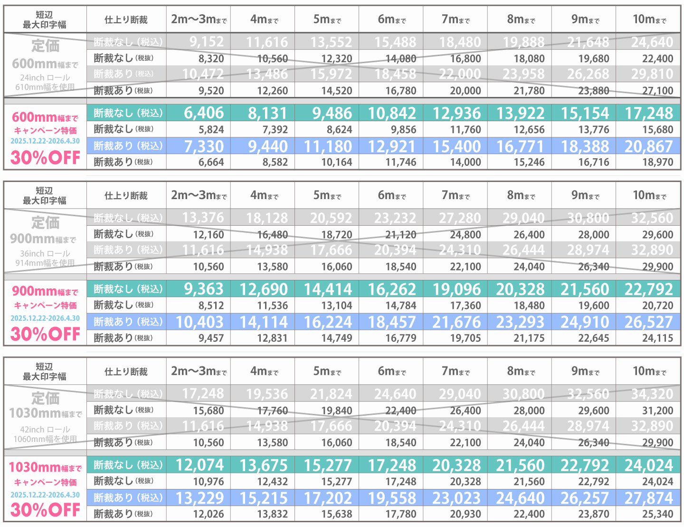Viewport: 684px width, 527px height.
Task: Click the 42inch ロール text
Action: click(x=45, y=430)
